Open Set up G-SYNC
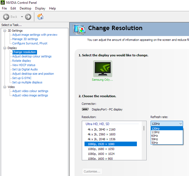Viewport: 189px width, 176px height. point(22,78)
